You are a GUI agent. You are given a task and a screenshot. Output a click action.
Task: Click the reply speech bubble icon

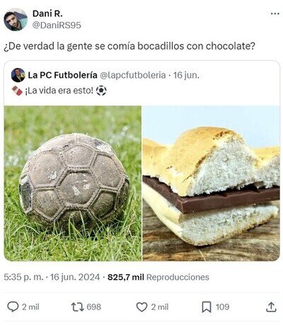(x=13, y=307)
